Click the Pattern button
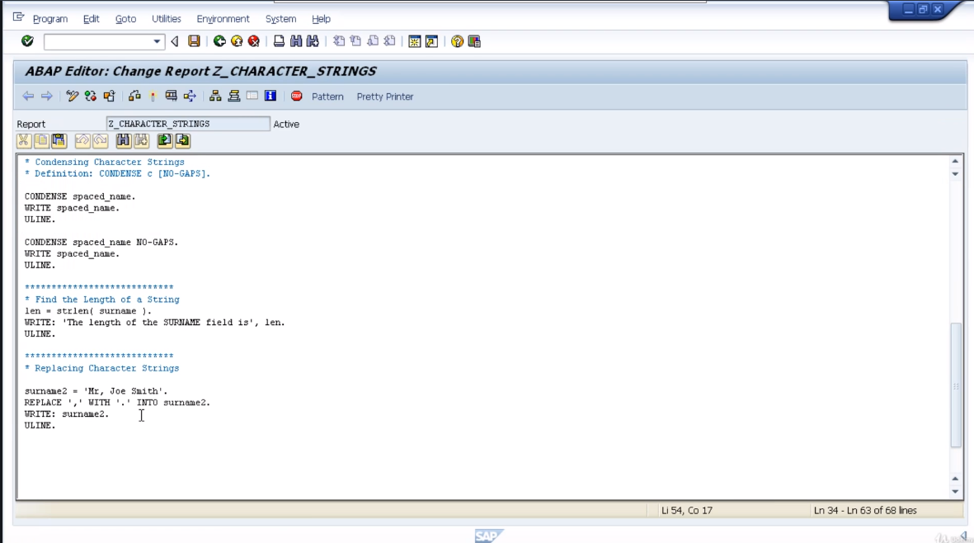This screenshot has width=974, height=543. [x=327, y=97]
